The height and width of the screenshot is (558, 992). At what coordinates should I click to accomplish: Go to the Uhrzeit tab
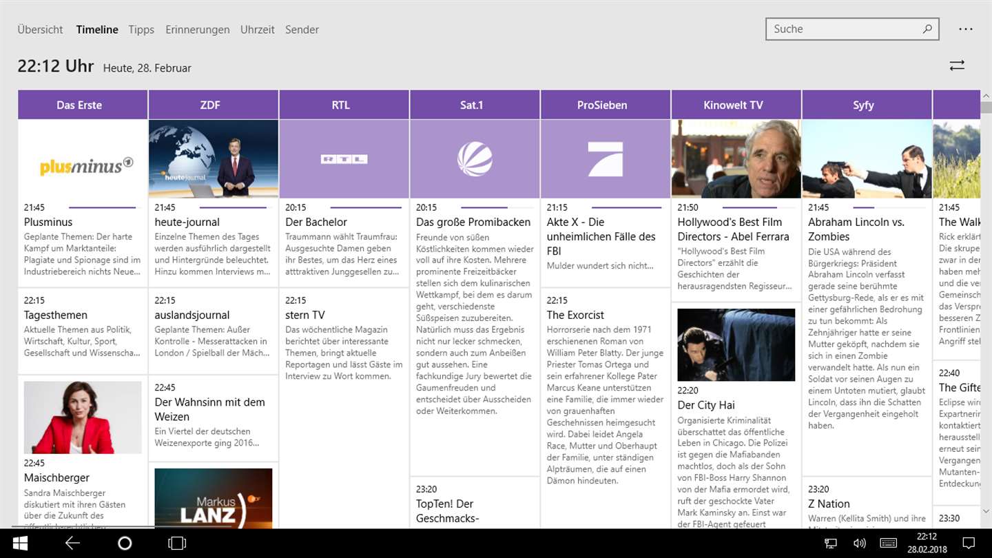tap(257, 30)
